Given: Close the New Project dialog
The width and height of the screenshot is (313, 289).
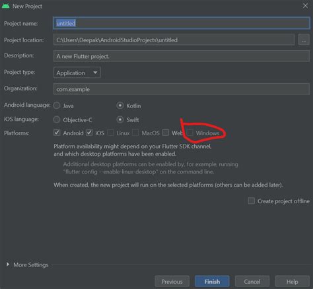Looking at the screenshot, I should point(305,6).
